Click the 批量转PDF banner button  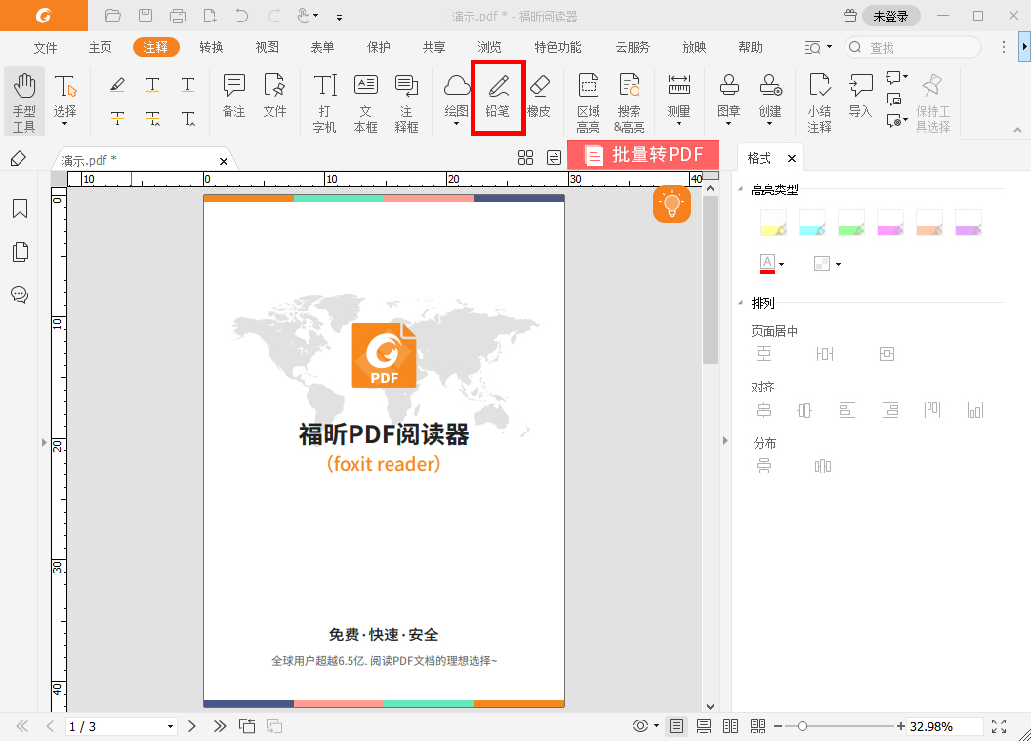coord(643,155)
